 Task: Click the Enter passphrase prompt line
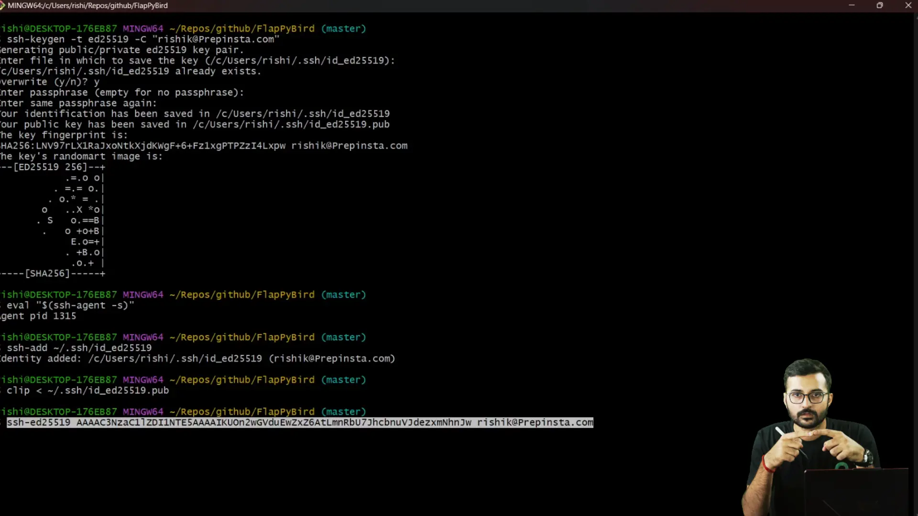[x=122, y=93]
